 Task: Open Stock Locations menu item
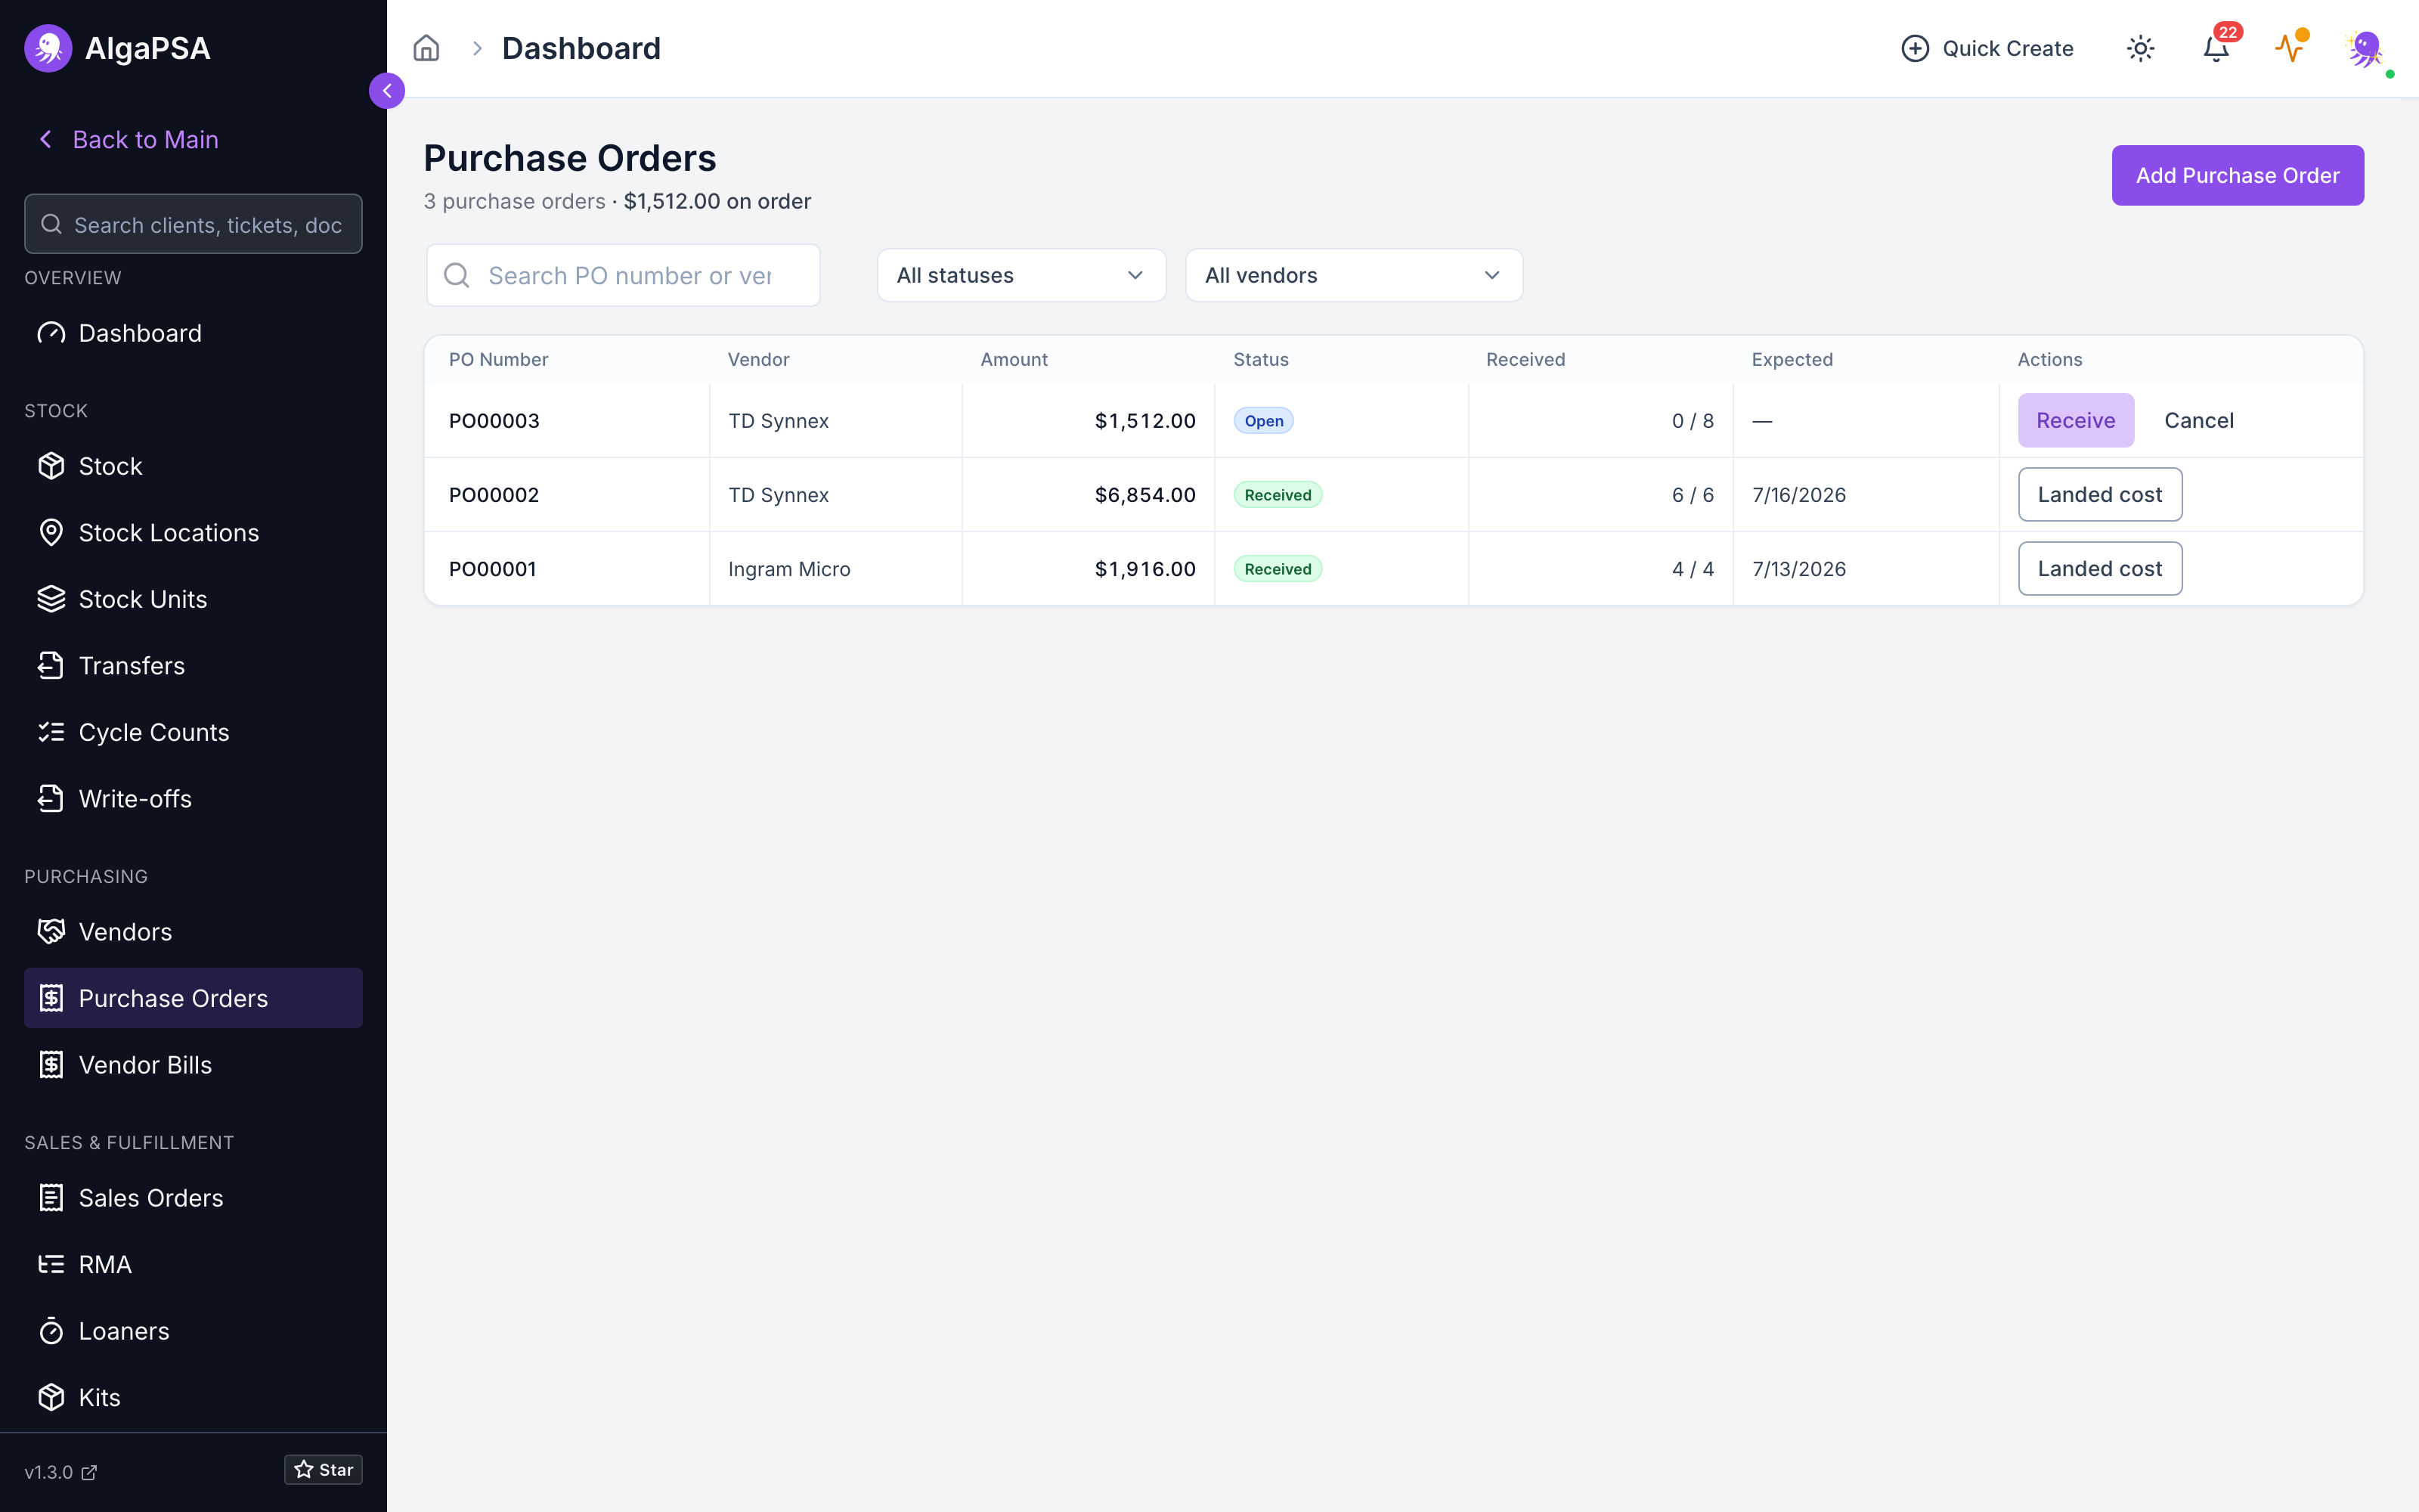193,533
